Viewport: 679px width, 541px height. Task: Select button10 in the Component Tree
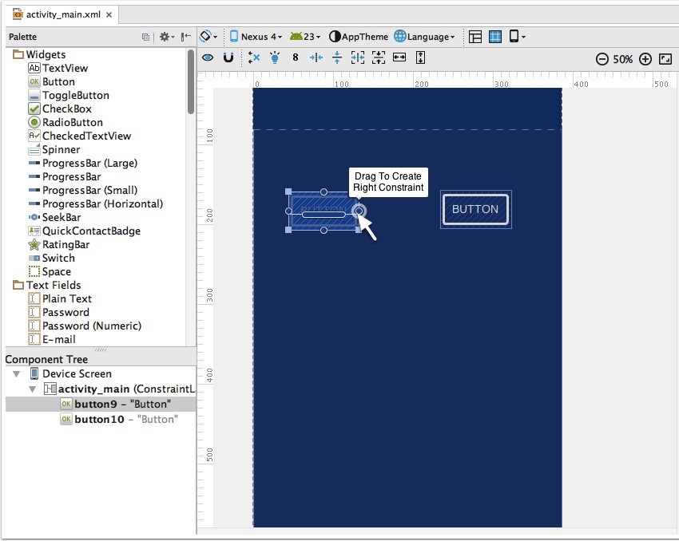tap(101, 419)
